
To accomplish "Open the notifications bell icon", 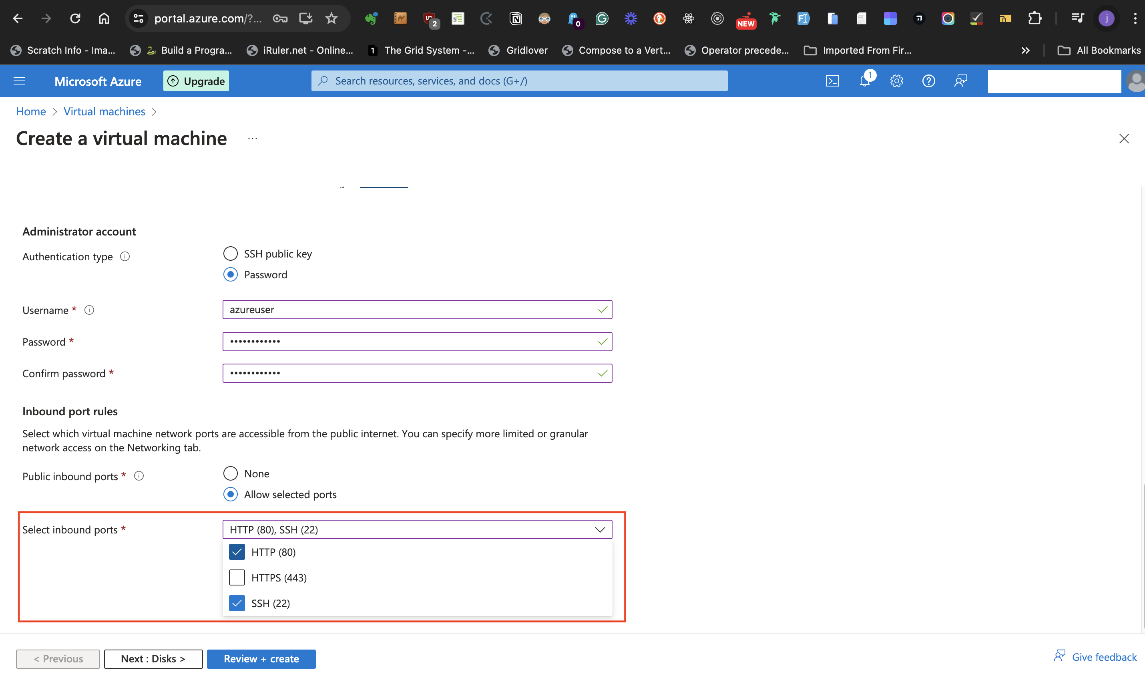I will (x=864, y=81).
